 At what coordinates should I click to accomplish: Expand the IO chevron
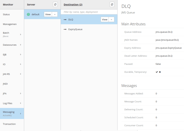(21, 64)
